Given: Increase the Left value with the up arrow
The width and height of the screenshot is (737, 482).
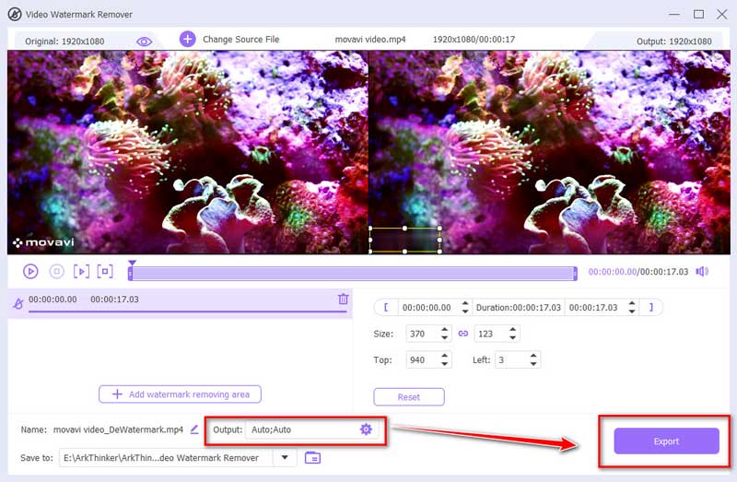Looking at the screenshot, I should tap(533, 356).
